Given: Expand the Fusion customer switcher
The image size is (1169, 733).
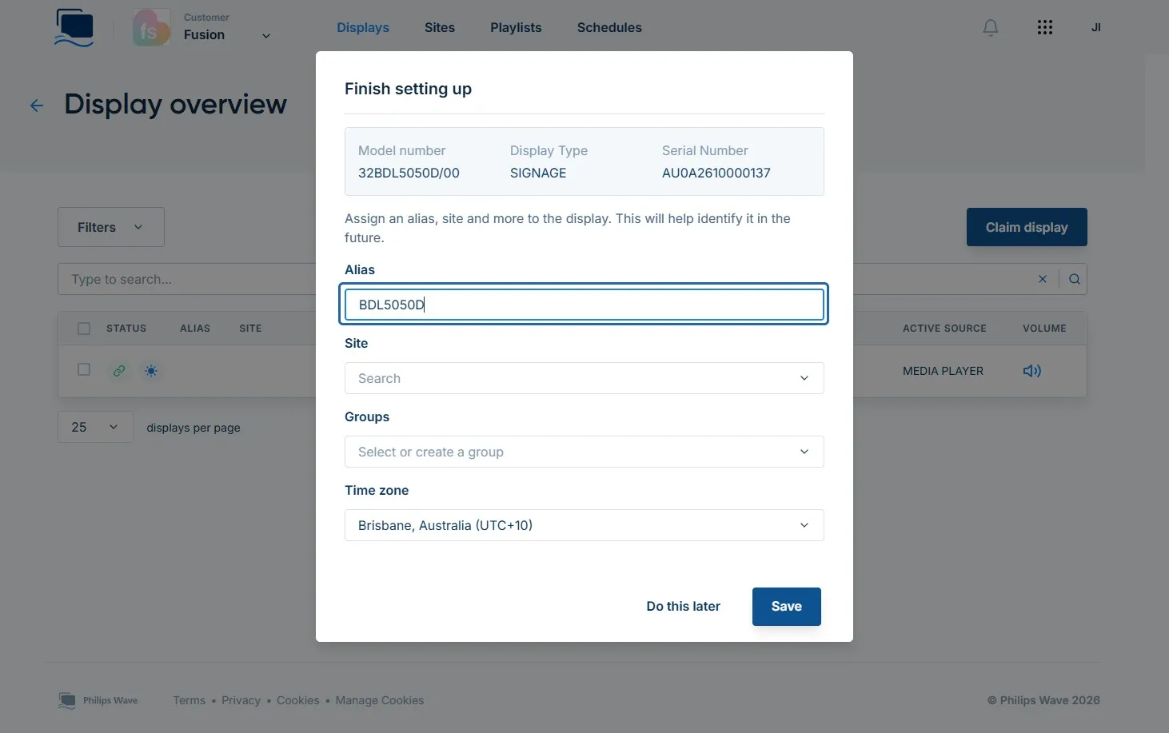Looking at the screenshot, I should (266, 35).
